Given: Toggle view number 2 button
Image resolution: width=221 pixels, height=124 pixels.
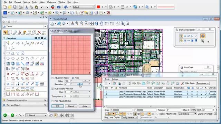Looking at the screenshot, I should coord(58,115).
